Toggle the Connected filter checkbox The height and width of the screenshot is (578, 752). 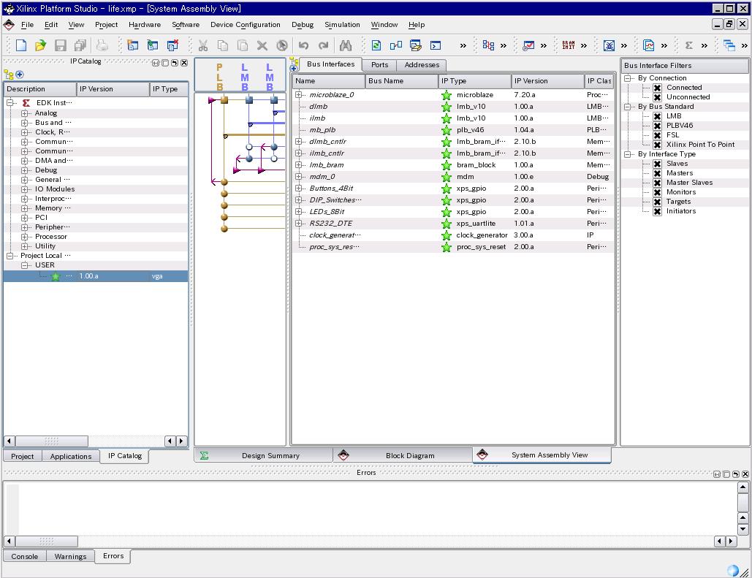point(658,88)
